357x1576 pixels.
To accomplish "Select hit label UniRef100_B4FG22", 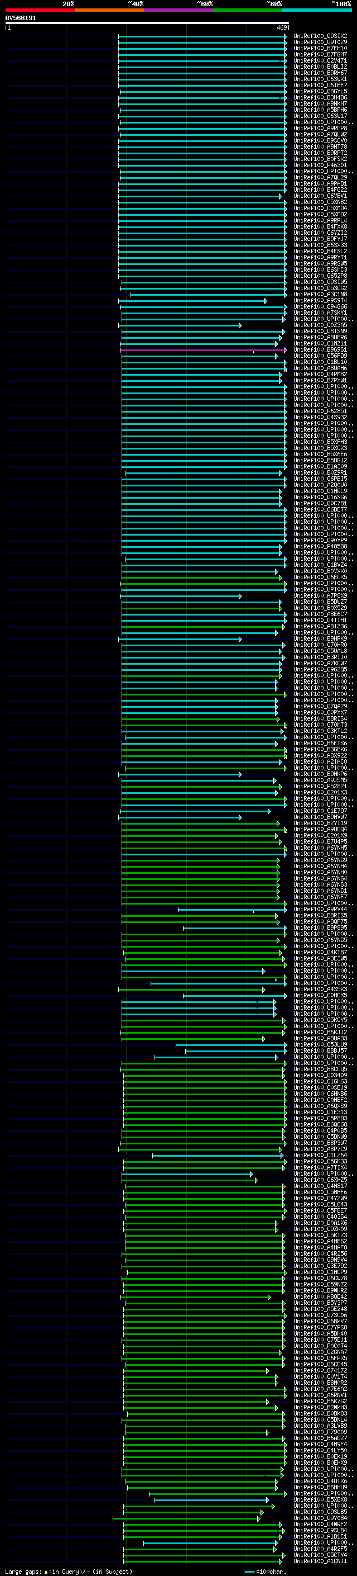I will [x=320, y=190].
